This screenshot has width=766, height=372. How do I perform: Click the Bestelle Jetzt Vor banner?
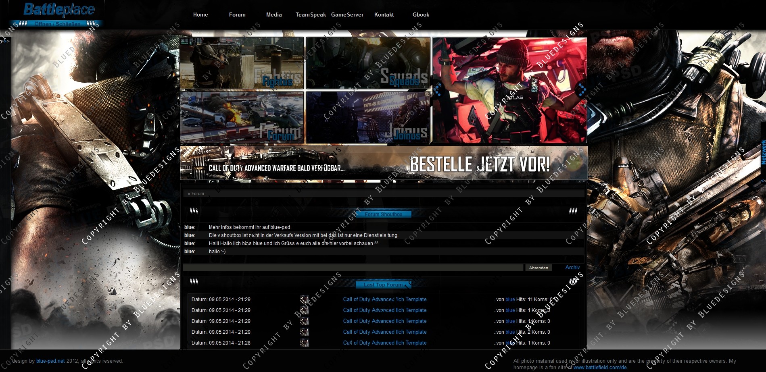click(x=384, y=163)
